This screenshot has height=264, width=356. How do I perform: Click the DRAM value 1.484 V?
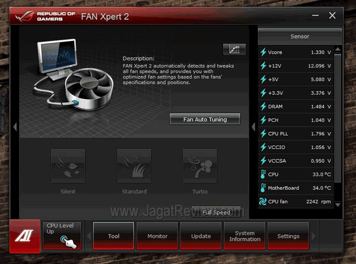click(321, 106)
